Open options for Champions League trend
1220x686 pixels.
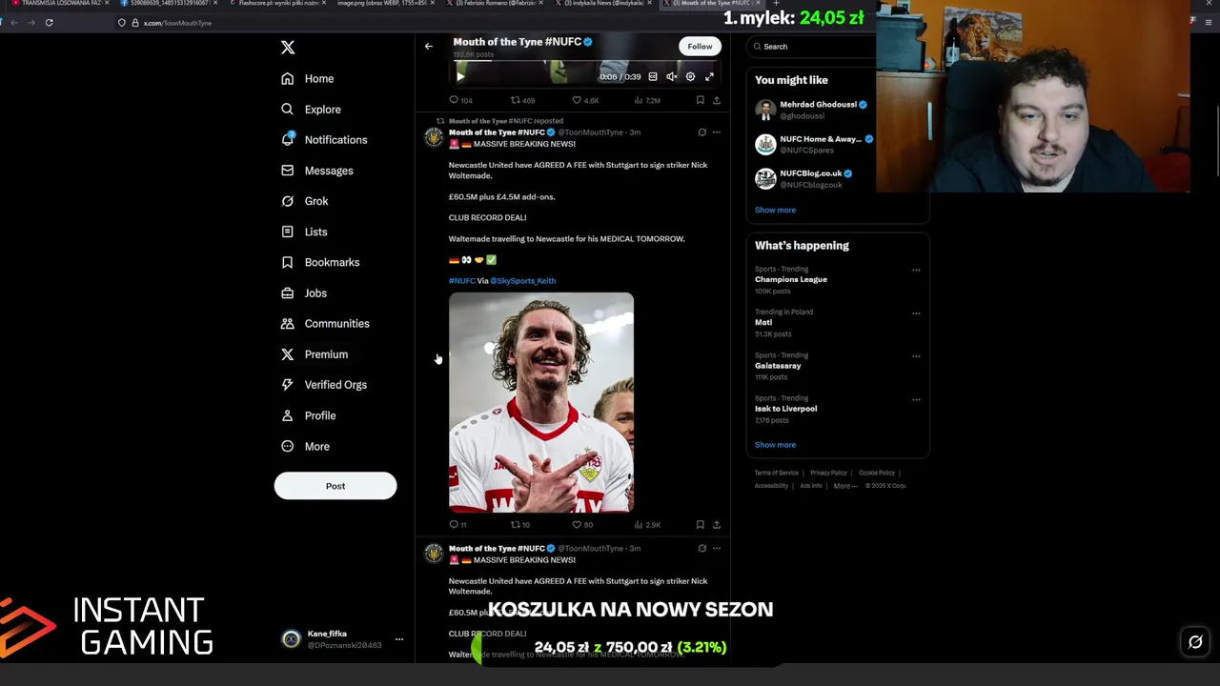coord(916,270)
